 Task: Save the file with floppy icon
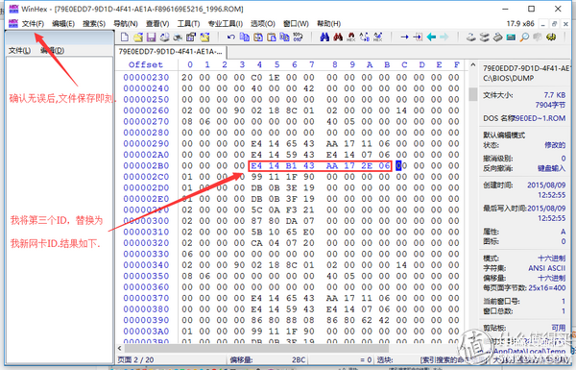coord(151,37)
